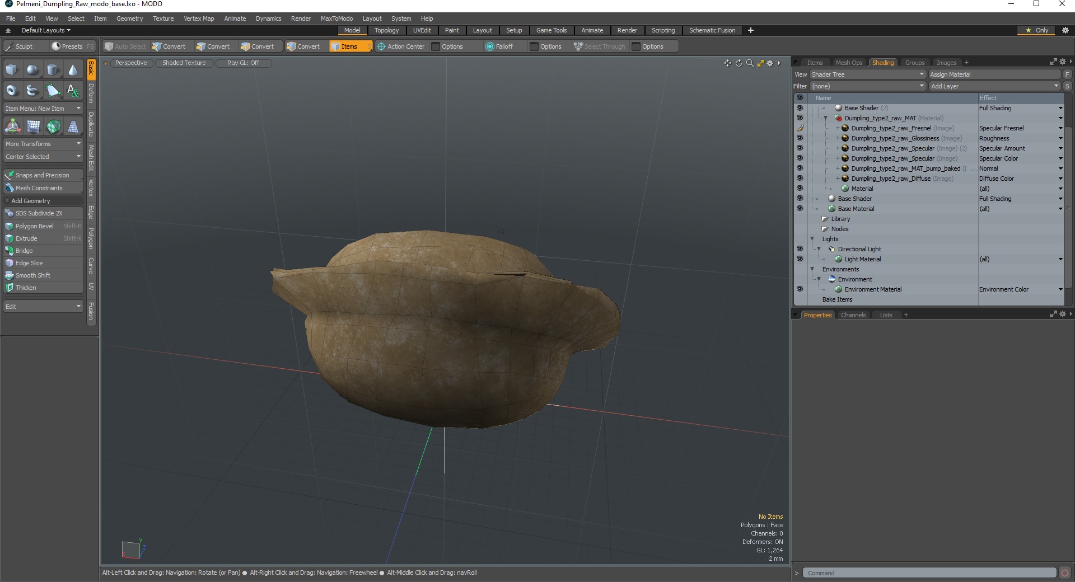Click SDS Subdivide 2X button

(x=43, y=213)
